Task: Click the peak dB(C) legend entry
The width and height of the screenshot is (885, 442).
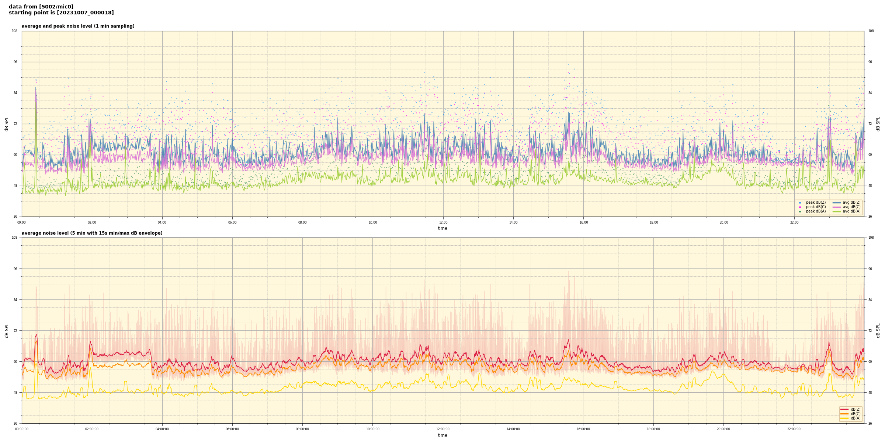Action: pos(816,207)
